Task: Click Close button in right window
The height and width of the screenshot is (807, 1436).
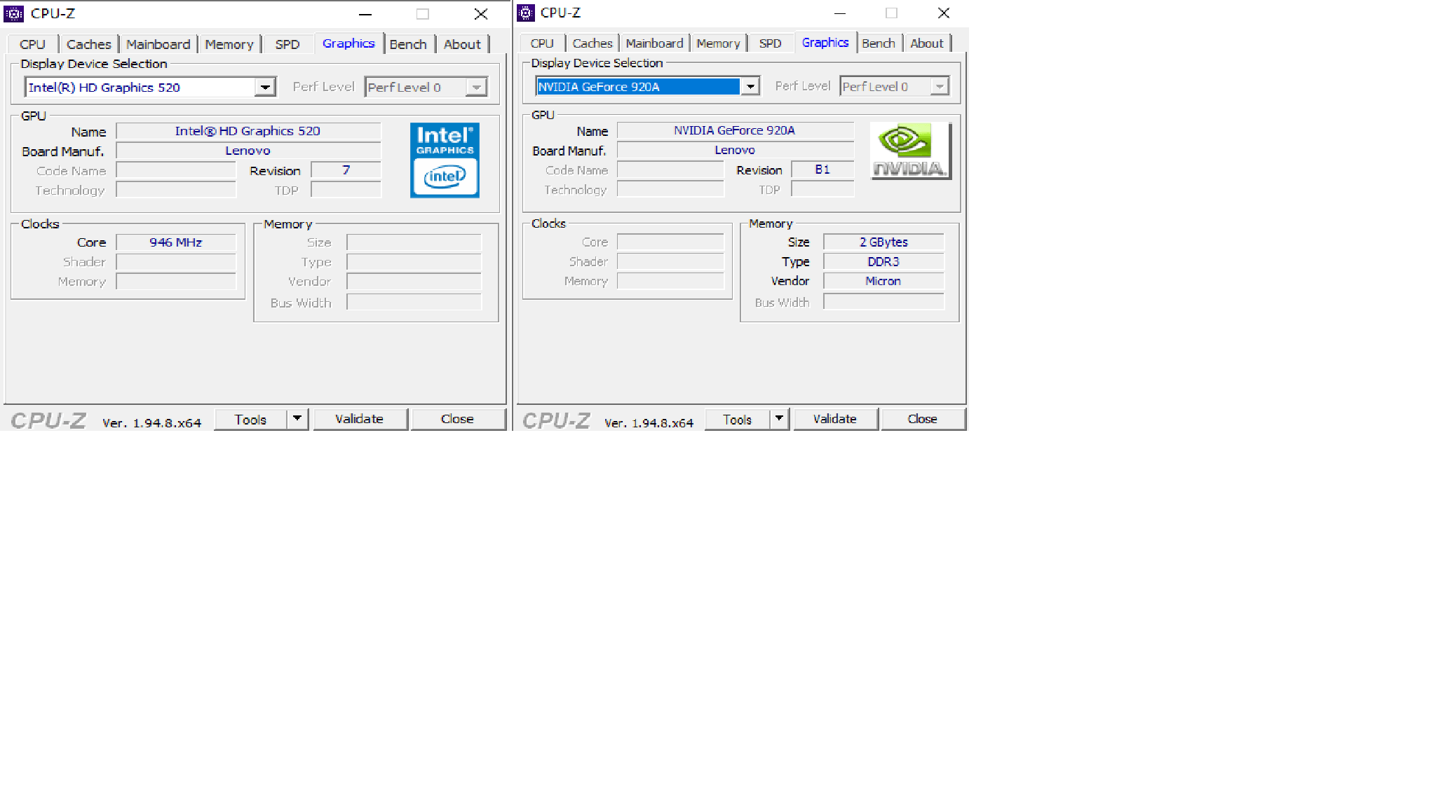Action: tap(923, 419)
